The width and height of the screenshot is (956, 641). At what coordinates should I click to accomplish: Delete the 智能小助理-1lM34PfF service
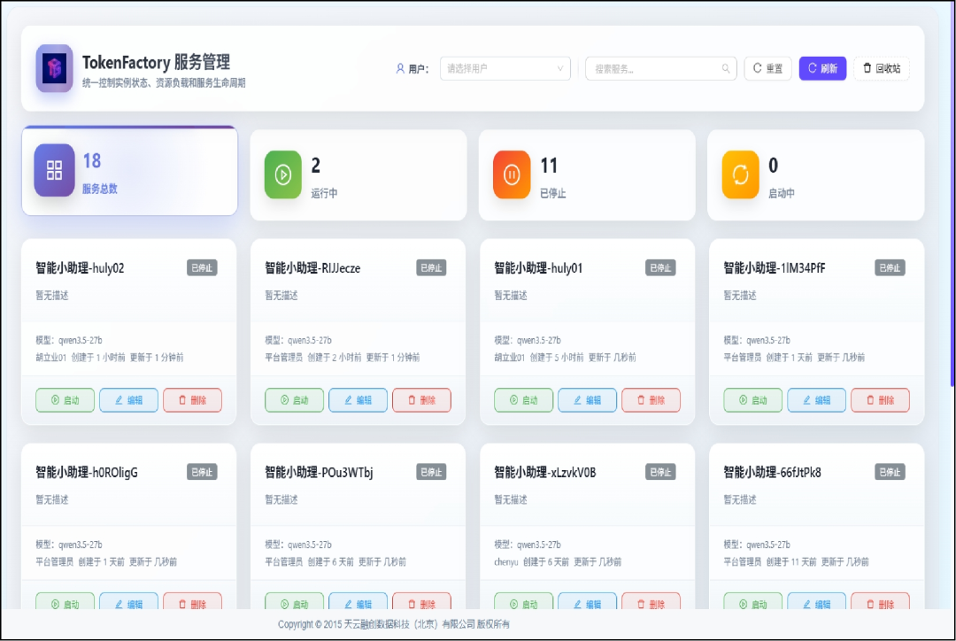click(x=881, y=400)
